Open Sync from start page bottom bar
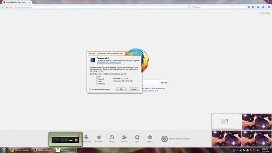 tap(137, 139)
